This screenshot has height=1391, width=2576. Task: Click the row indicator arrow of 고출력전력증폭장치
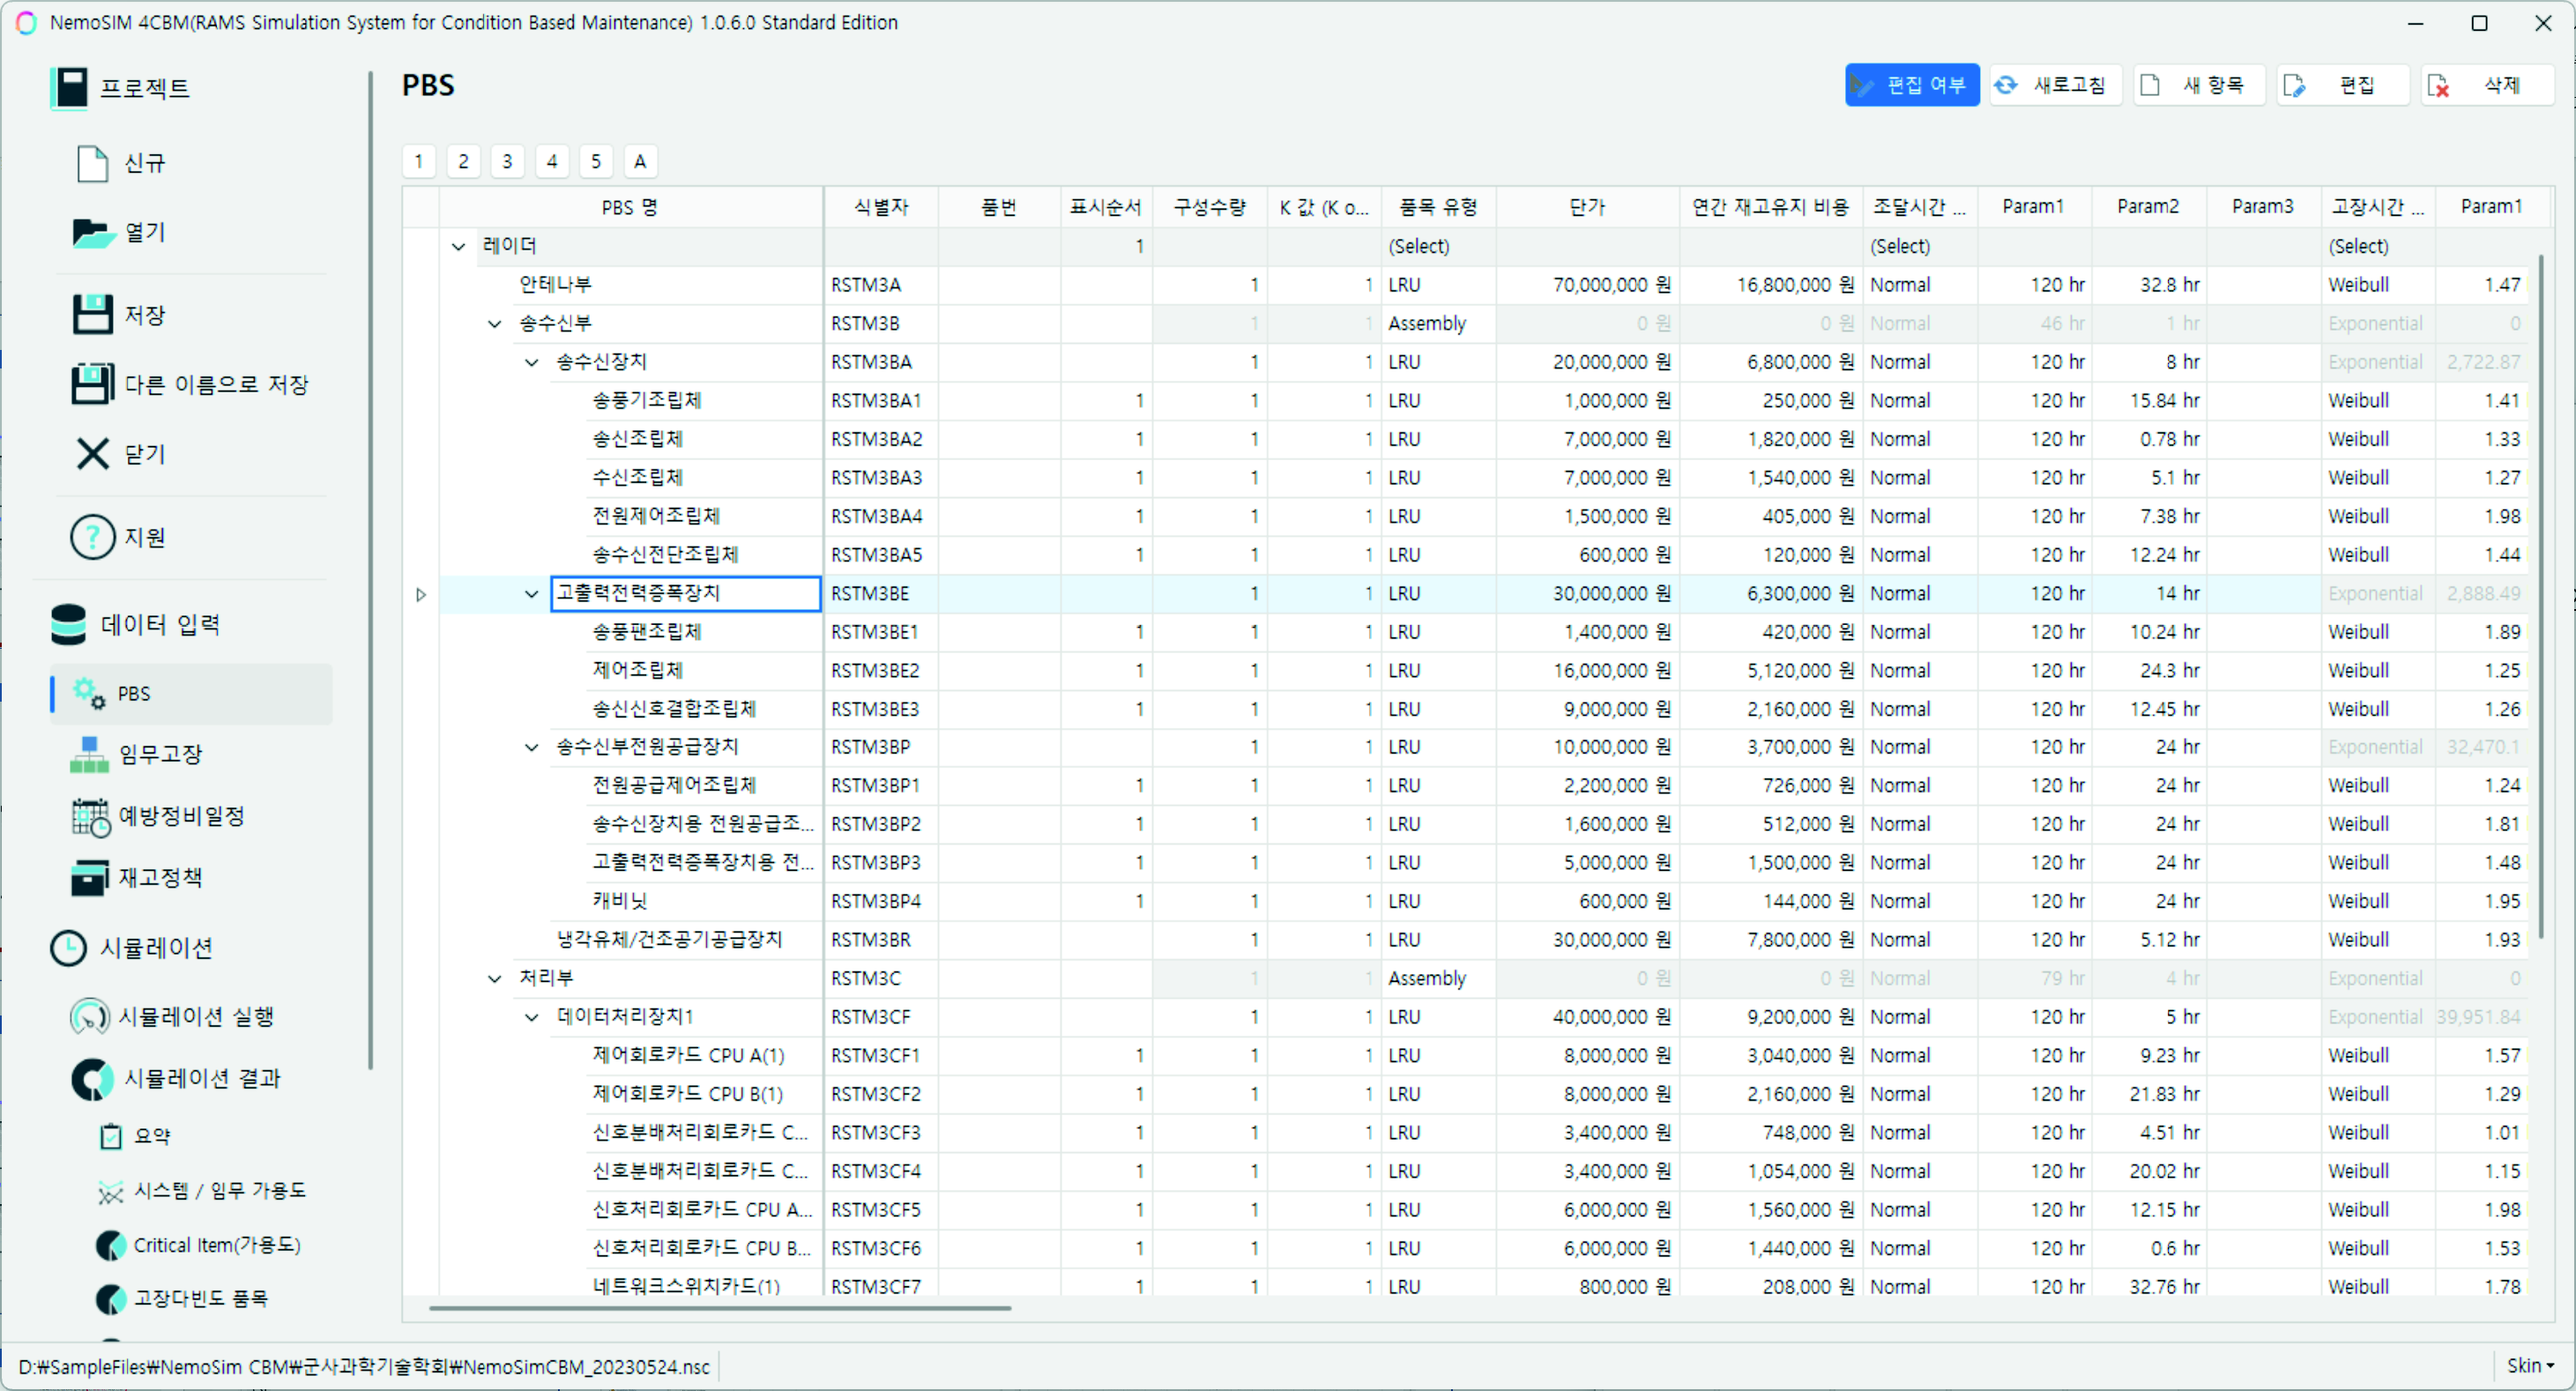pyautogui.click(x=421, y=594)
